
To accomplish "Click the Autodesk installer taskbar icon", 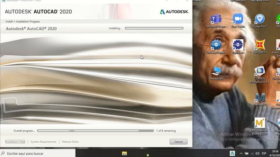I will click(232, 153).
